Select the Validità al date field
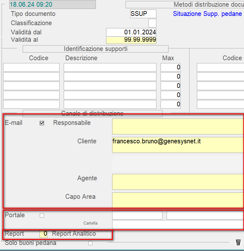 click(131, 40)
